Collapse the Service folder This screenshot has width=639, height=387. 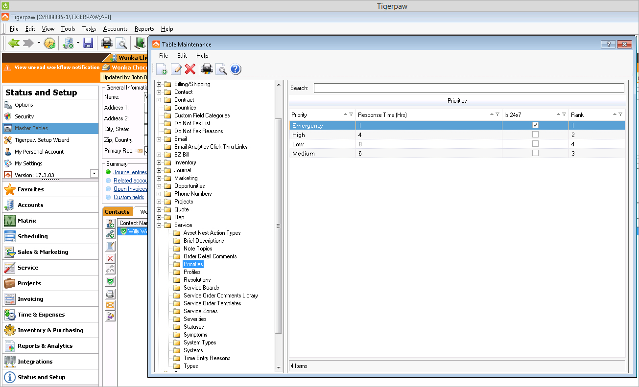(159, 225)
